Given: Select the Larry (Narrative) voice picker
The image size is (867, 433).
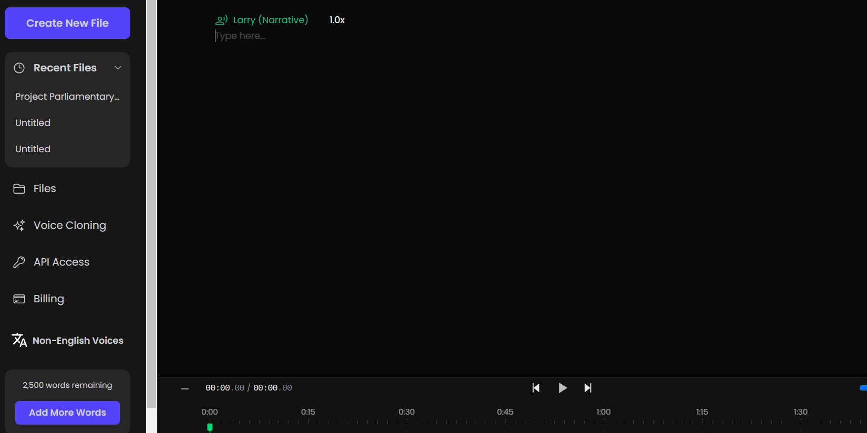Looking at the screenshot, I should click(x=262, y=20).
